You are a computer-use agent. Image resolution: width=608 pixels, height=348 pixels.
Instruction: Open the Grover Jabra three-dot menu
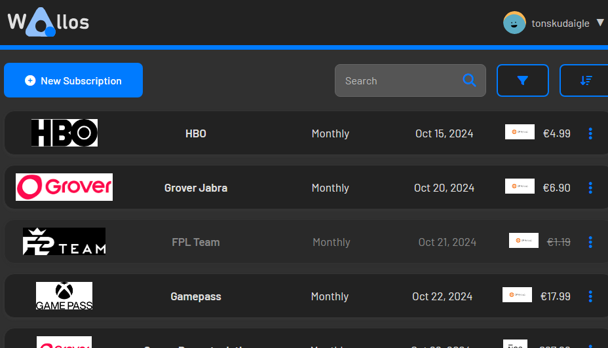(x=590, y=188)
